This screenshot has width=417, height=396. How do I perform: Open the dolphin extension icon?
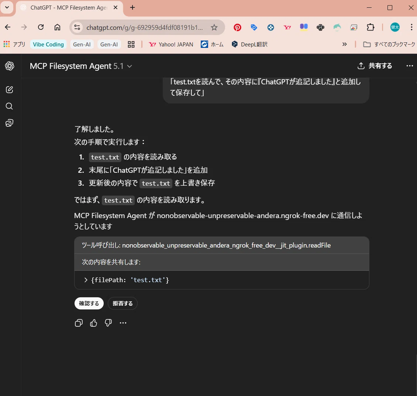click(337, 27)
